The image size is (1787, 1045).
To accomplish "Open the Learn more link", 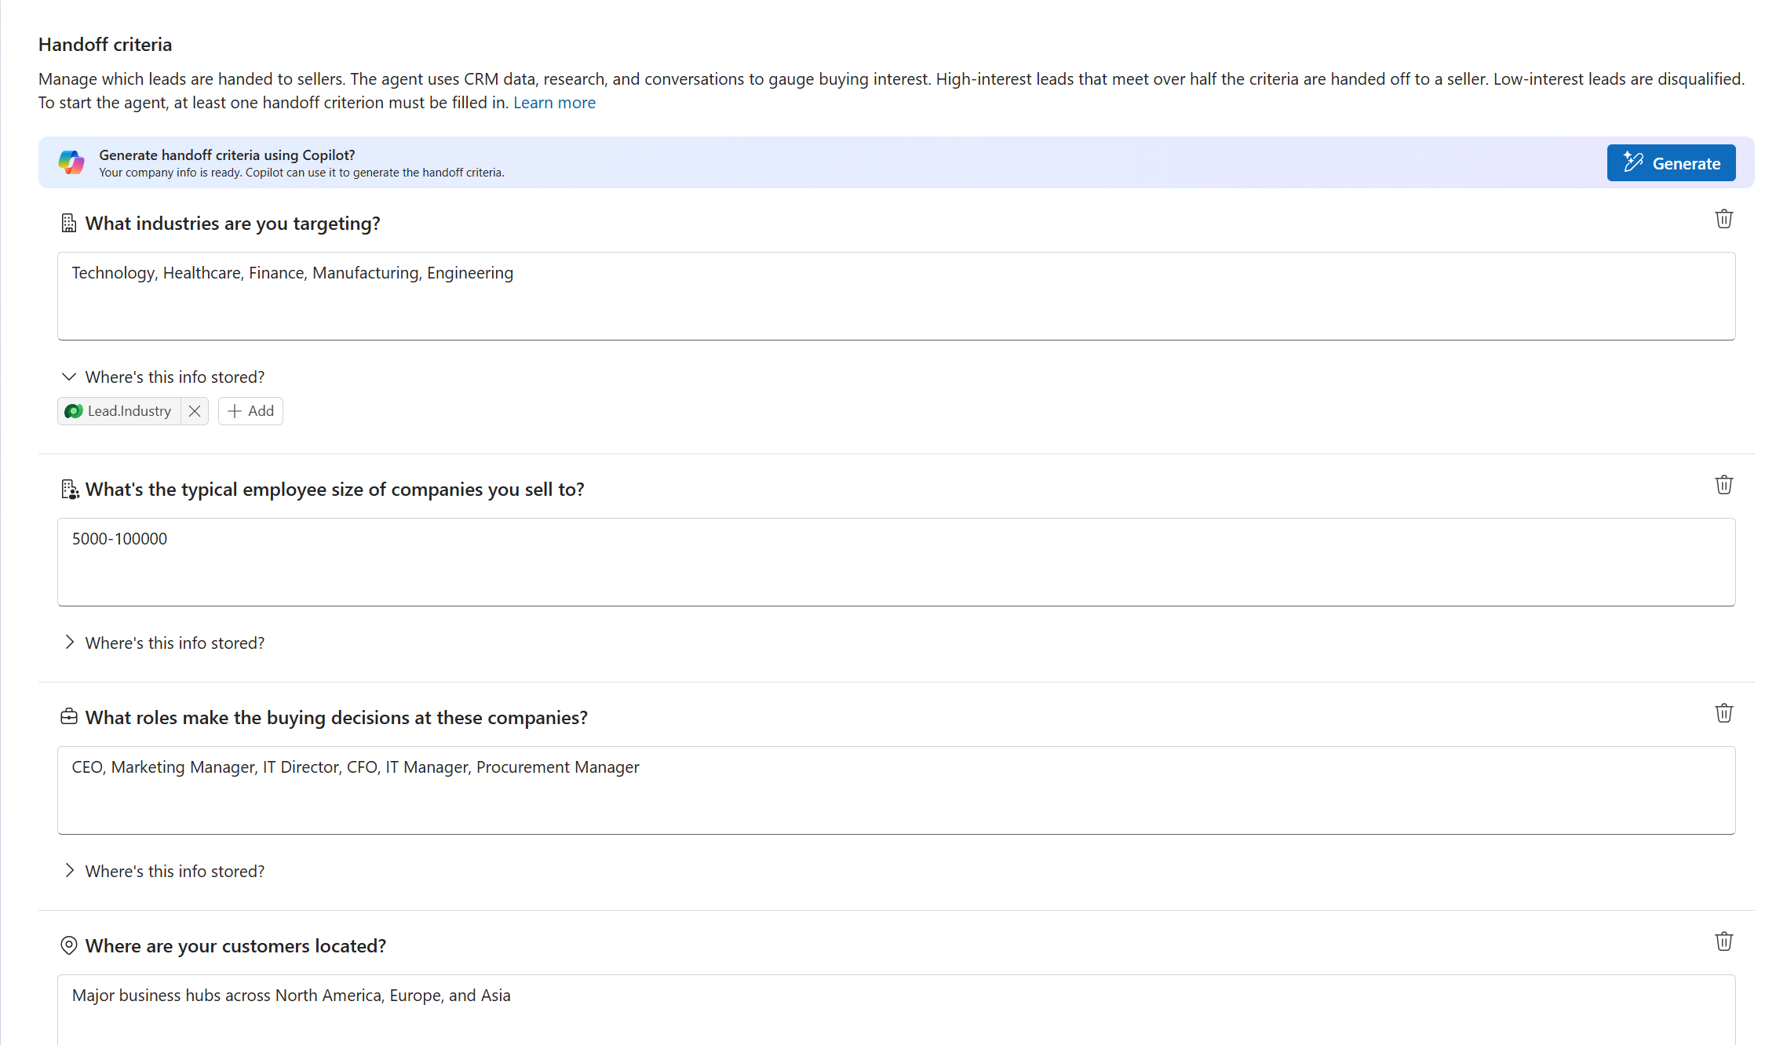I will pos(554,102).
